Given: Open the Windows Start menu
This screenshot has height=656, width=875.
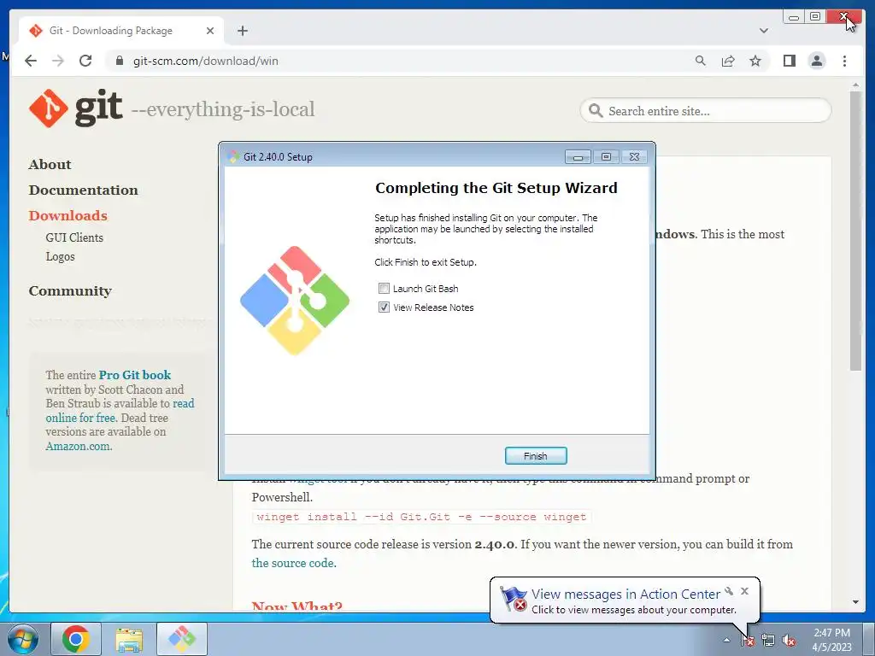Looking at the screenshot, I should (22, 639).
